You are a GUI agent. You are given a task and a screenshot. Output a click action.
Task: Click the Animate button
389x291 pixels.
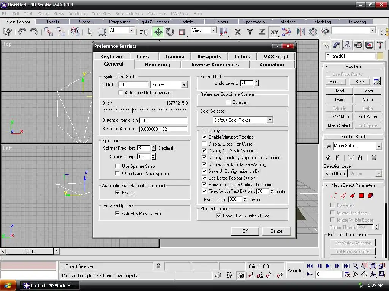tap(295, 271)
